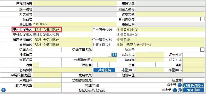Click into the 备注 text field

point(130,85)
